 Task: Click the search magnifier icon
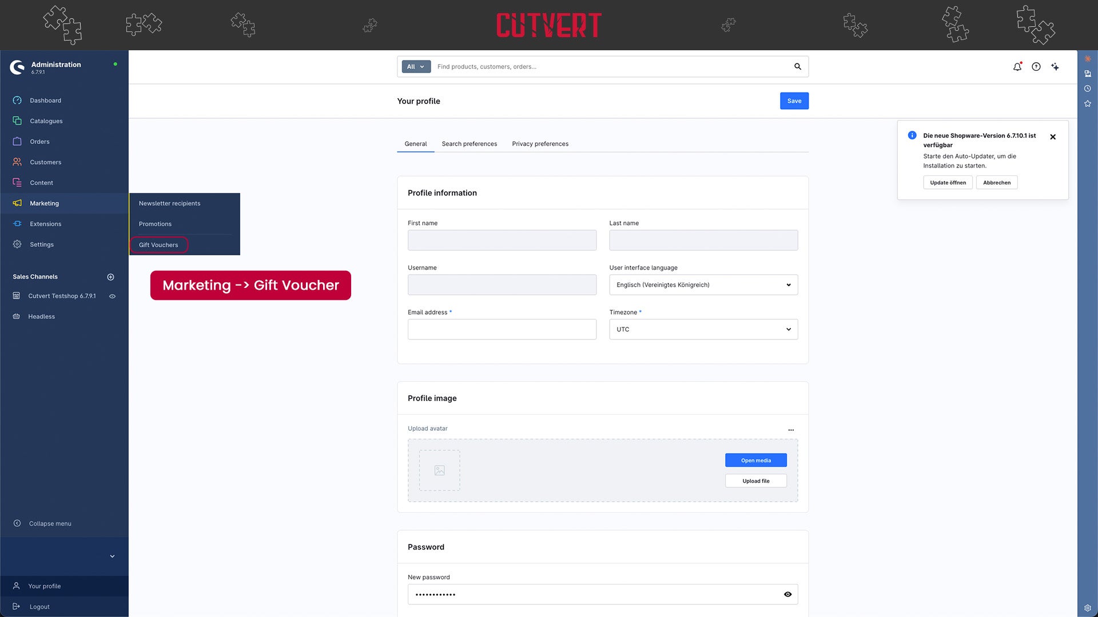(798, 67)
